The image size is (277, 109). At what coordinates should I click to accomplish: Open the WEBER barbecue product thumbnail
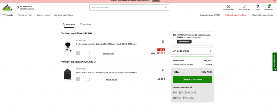pyautogui.click(x=68, y=47)
